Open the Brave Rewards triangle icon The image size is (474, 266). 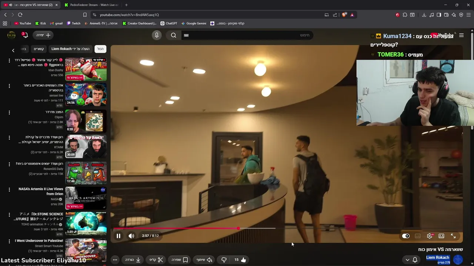pyautogui.click(x=352, y=15)
